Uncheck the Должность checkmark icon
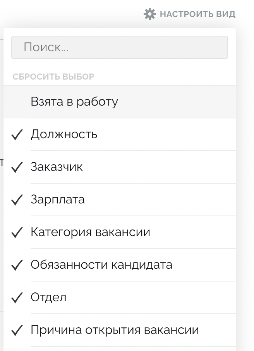The height and width of the screenshot is (351, 254). 17,134
